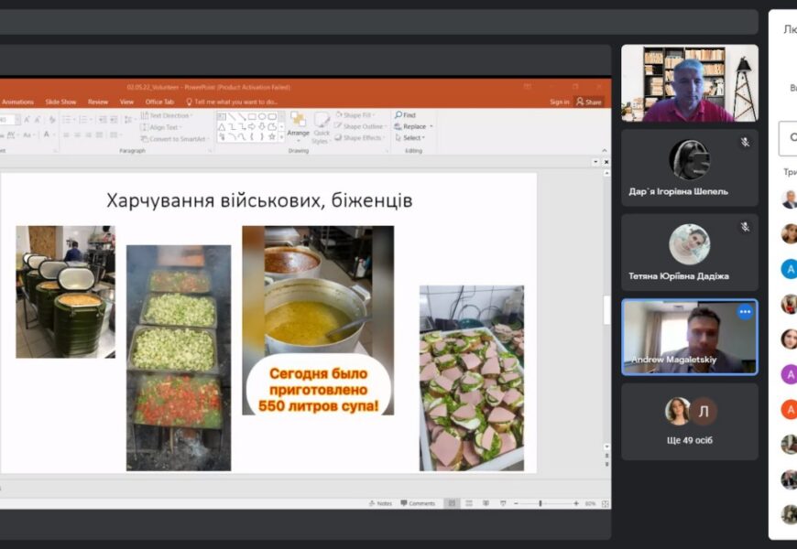Open the Slide Show ribbon tab
This screenshot has height=549, width=797.
point(60,102)
